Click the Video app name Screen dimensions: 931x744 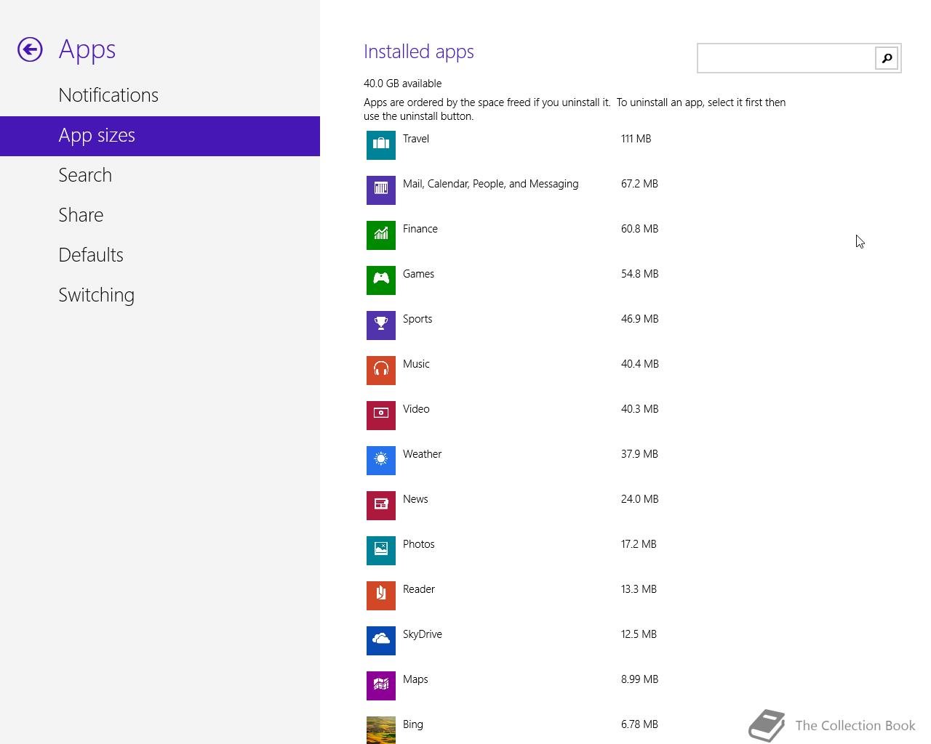[416, 409]
